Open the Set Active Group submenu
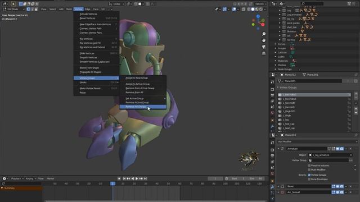Screen dimensions: 360x202 coord(142,99)
